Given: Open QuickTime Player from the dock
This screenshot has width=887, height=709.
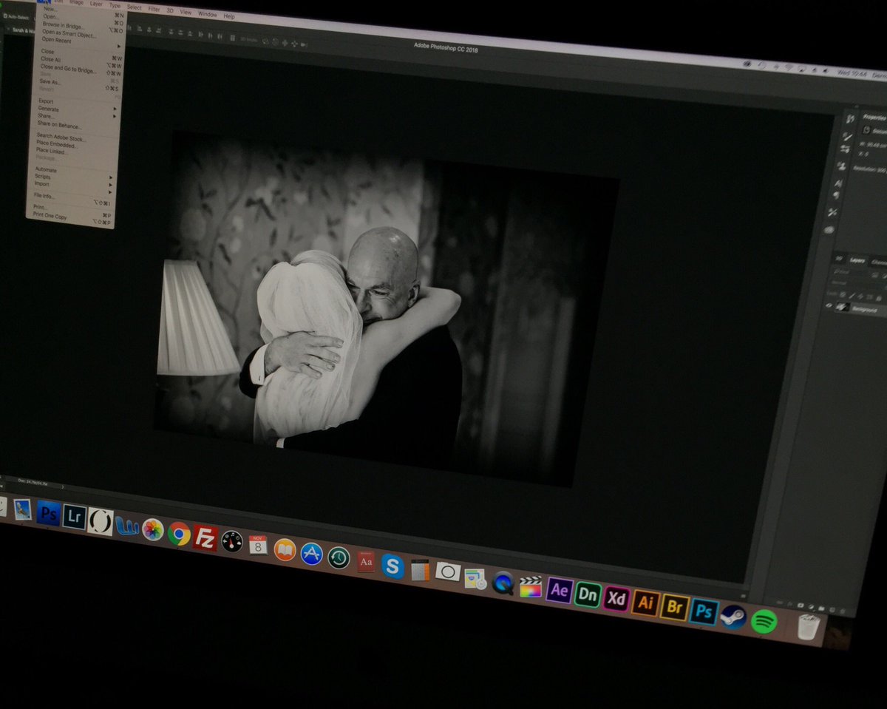Looking at the screenshot, I should pos(503,583).
